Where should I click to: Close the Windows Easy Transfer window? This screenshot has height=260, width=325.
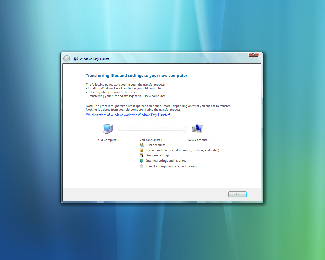click(254, 54)
